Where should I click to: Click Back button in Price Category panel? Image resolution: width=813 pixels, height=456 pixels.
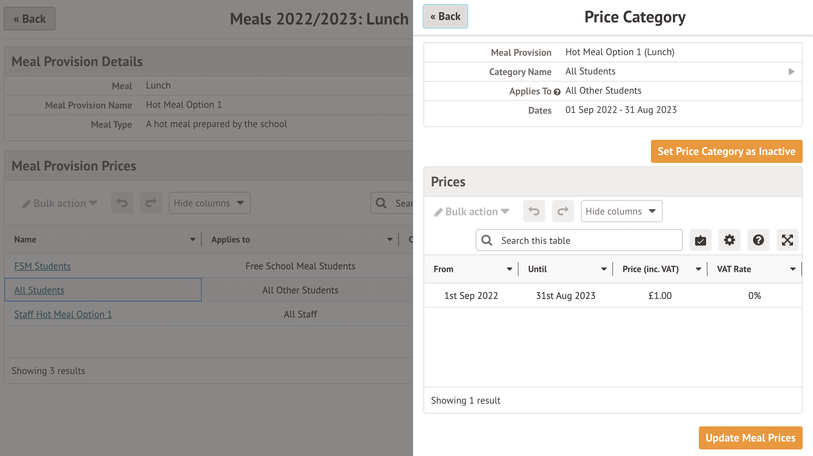(445, 17)
